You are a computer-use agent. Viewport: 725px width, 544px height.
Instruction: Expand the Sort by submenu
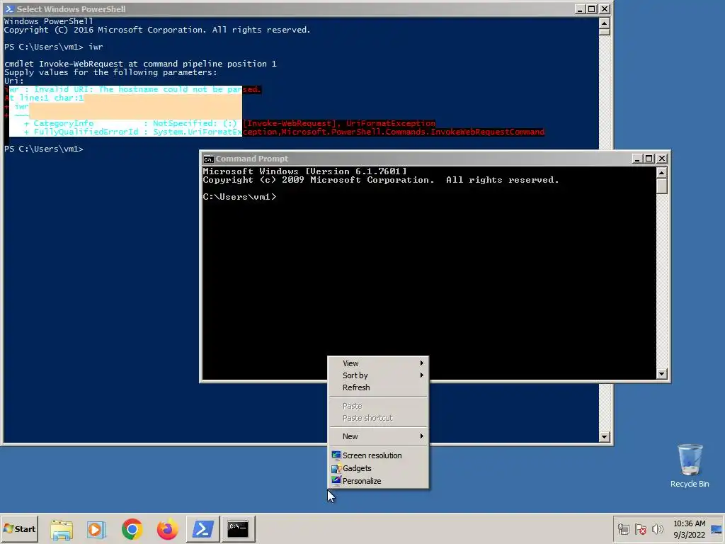(x=378, y=375)
